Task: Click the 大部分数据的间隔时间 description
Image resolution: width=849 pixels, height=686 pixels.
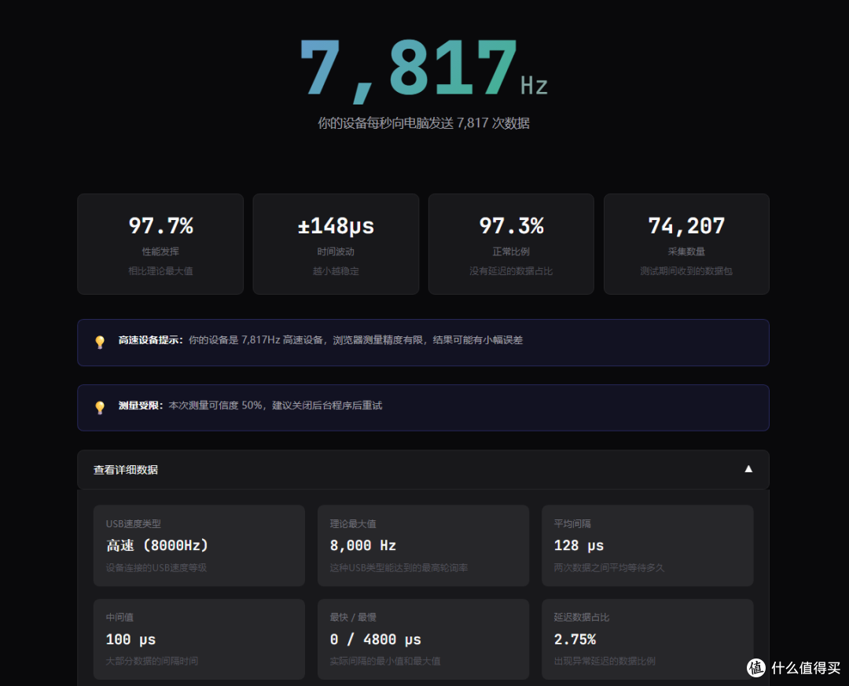Action: point(153,661)
